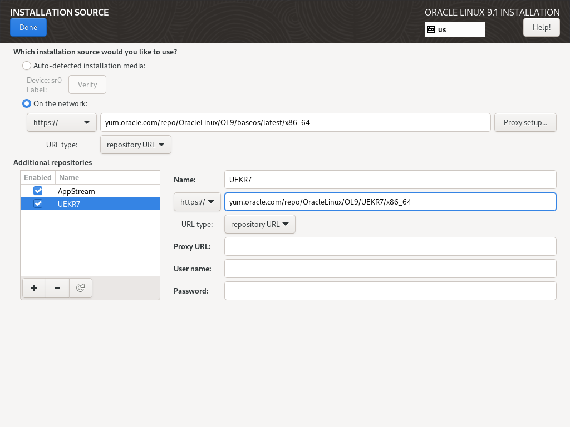Open keyboard layout indicator us
This screenshot has width=570, height=427.
(x=454, y=30)
